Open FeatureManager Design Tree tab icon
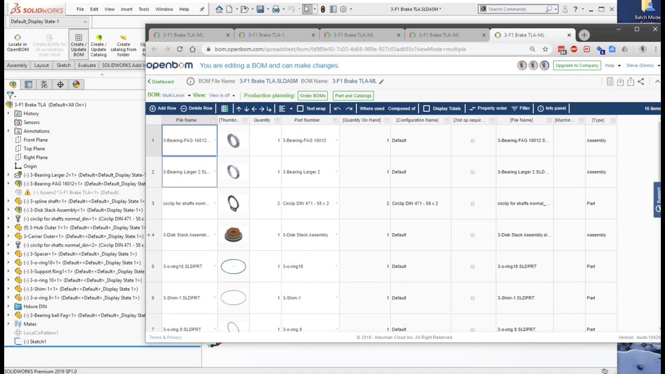665x374 pixels. 13,85
